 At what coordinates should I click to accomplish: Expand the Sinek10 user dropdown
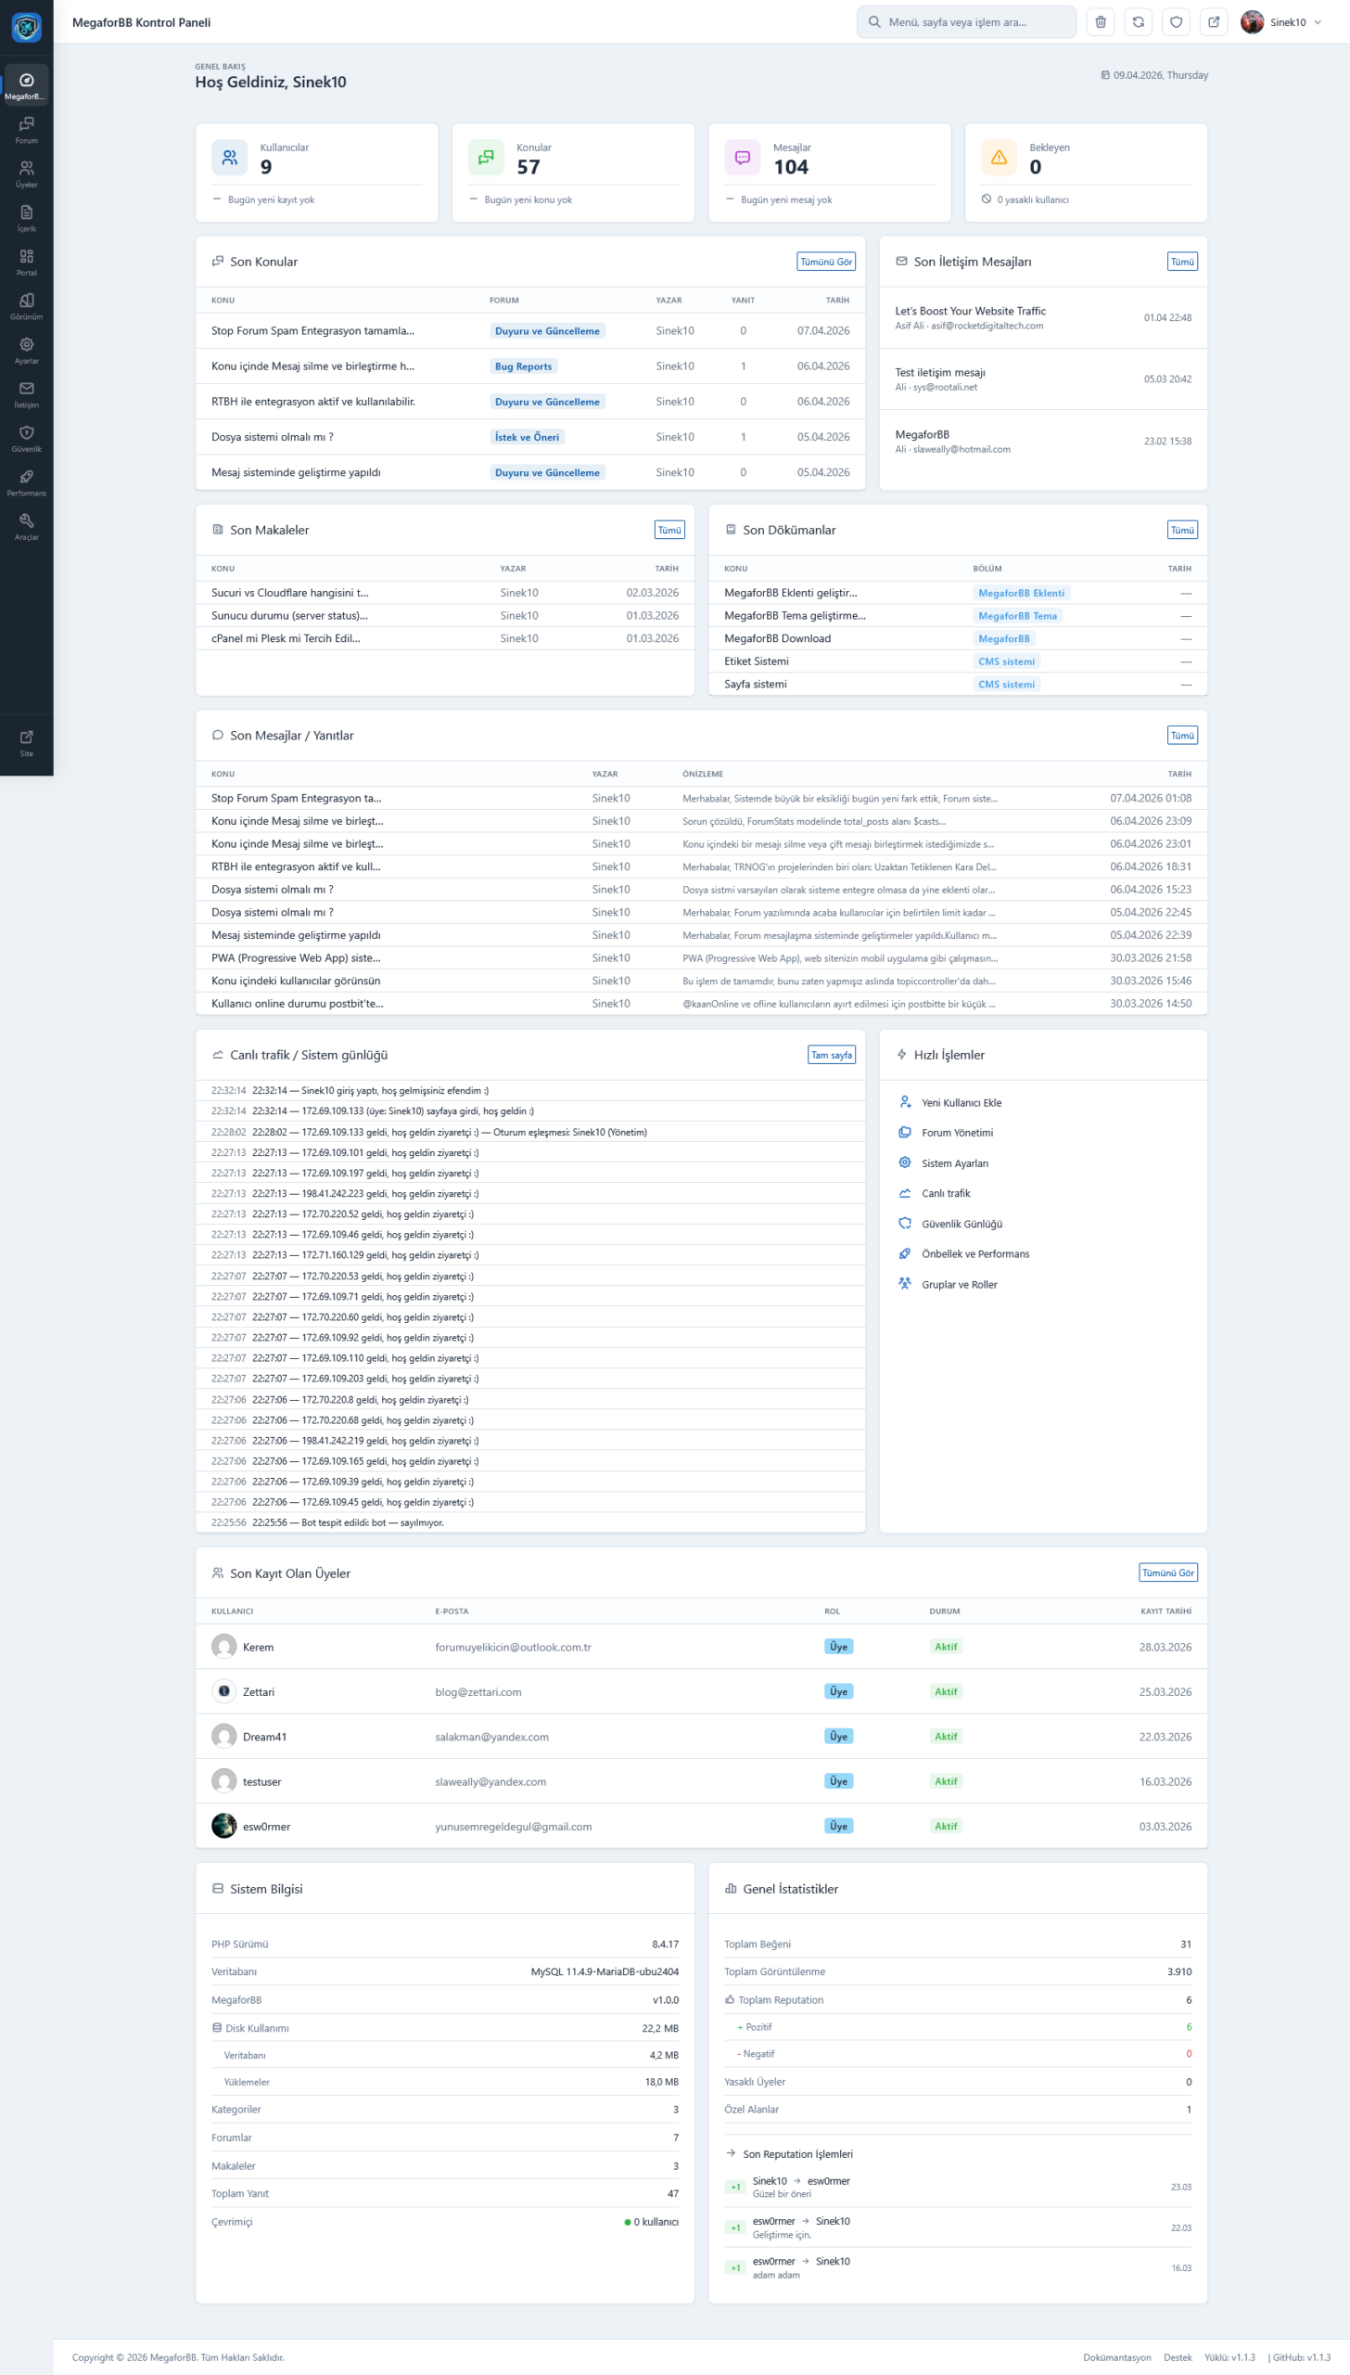(1284, 22)
